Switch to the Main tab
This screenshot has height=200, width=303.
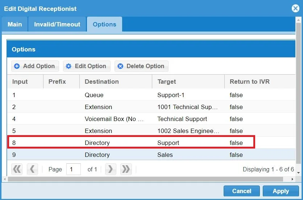pyautogui.click(x=15, y=24)
